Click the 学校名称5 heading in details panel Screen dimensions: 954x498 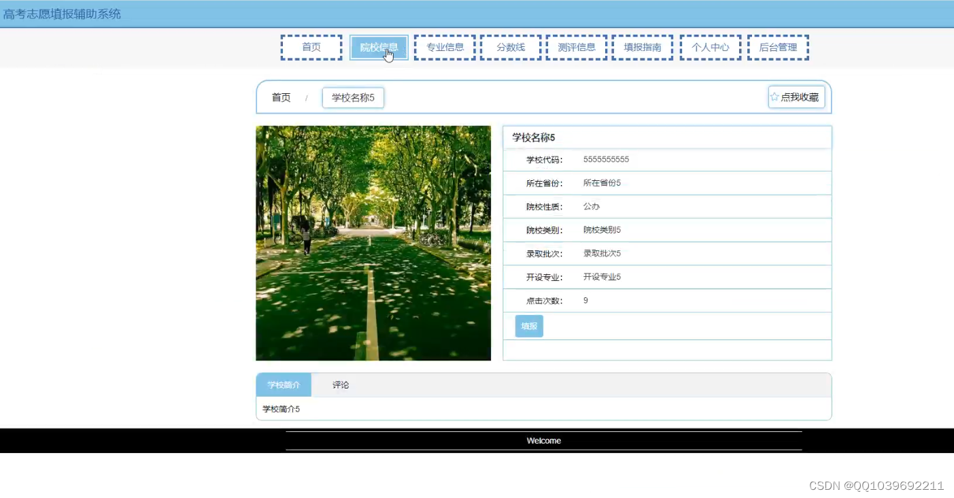[534, 137]
